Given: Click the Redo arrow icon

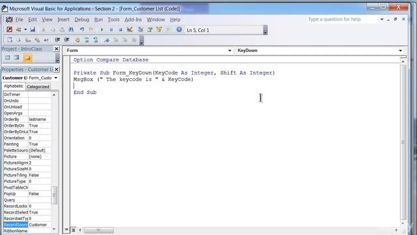Looking at the screenshot, I should pyautogui.click(x=91, y=29).
